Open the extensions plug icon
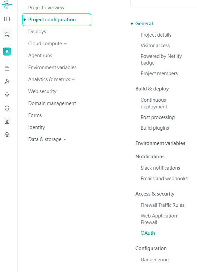 [x=7, y=95]
